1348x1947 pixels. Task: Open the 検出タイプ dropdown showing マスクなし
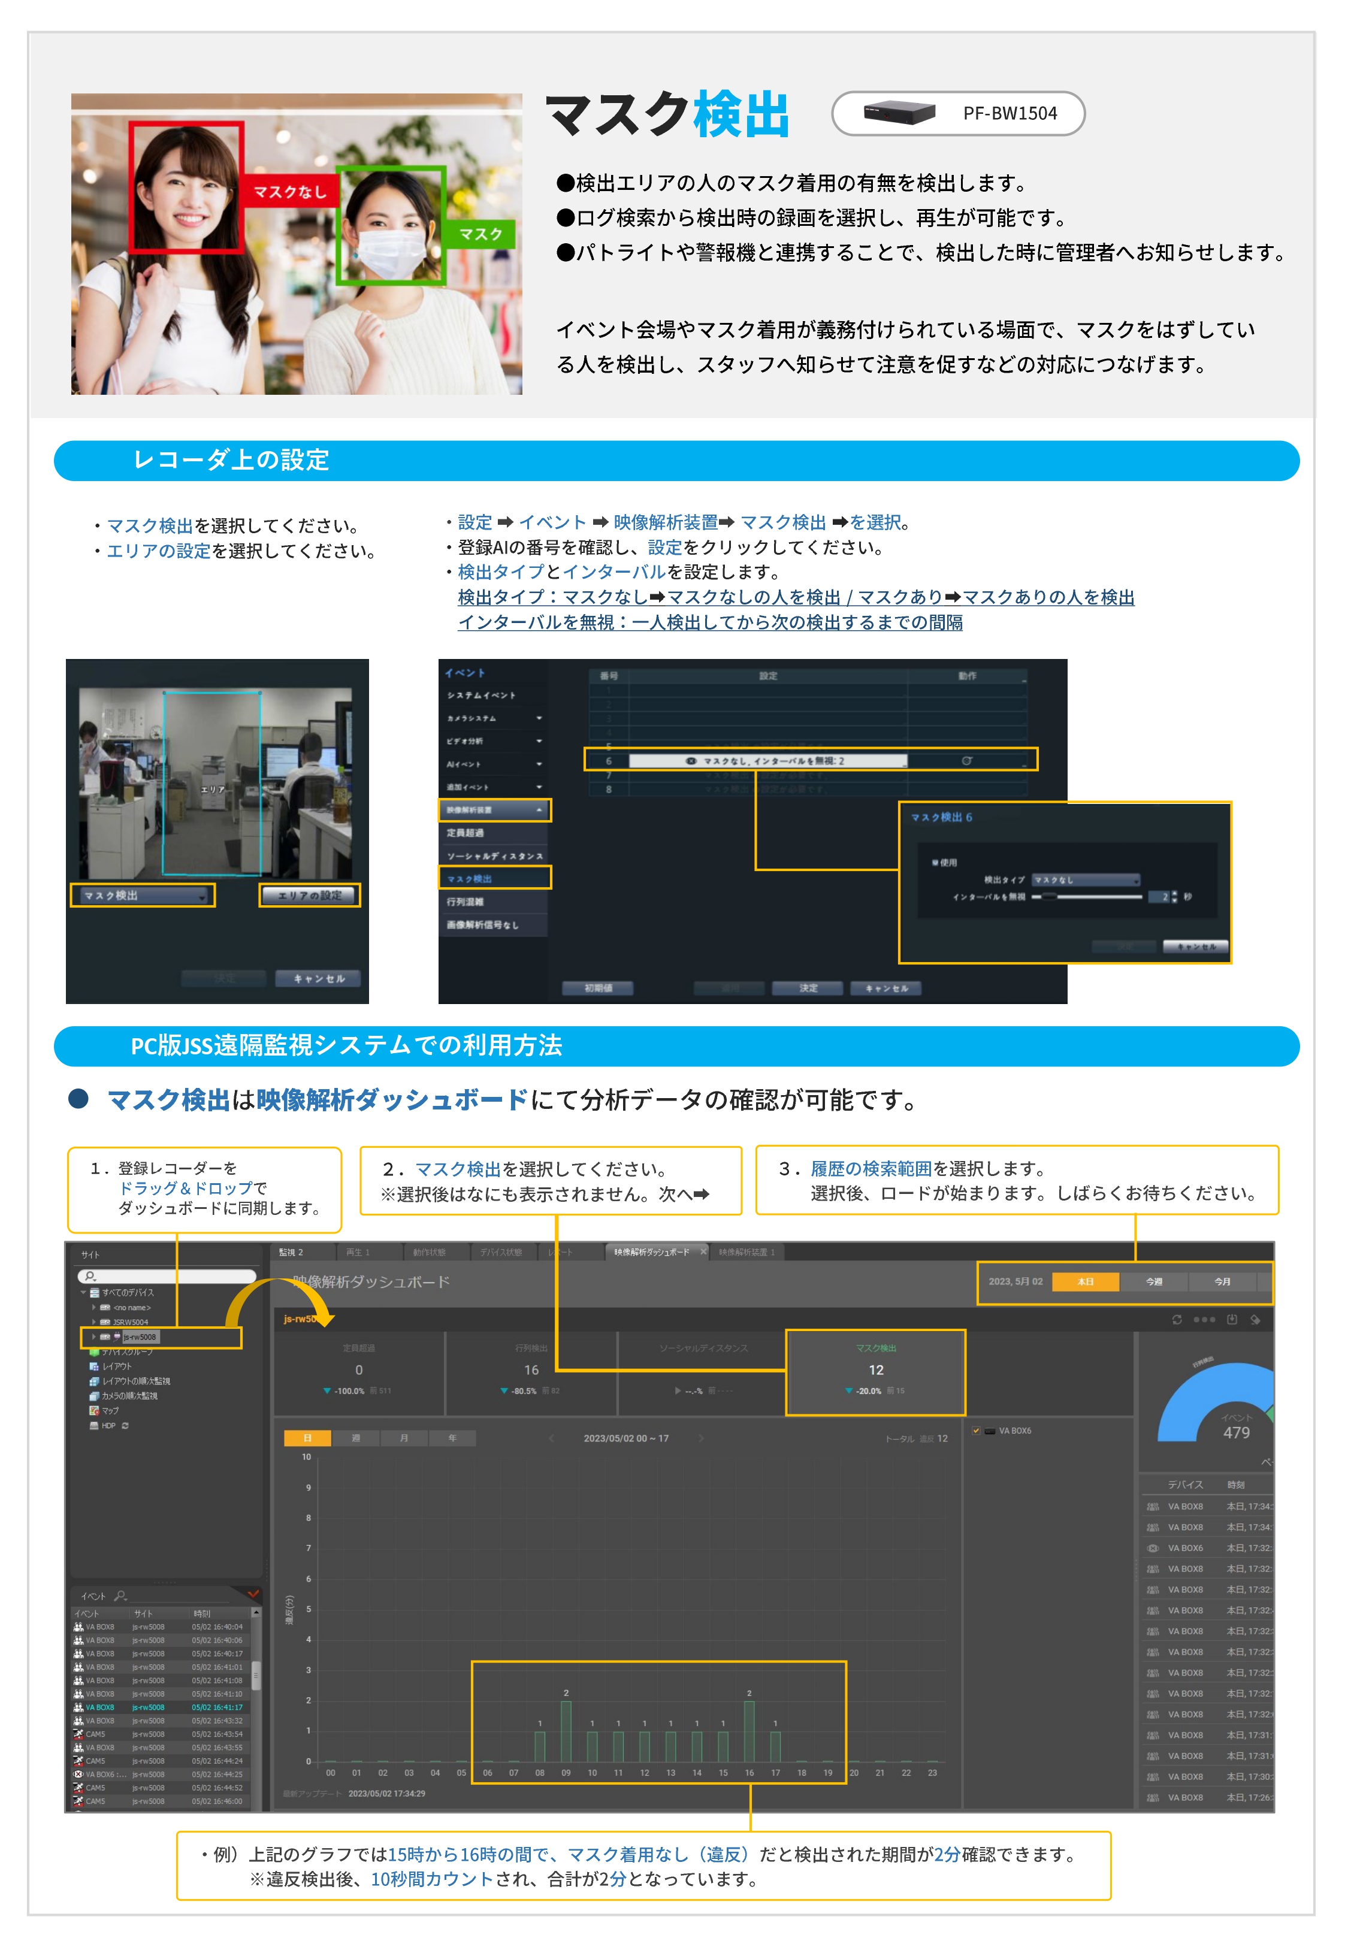point(1086,880)
